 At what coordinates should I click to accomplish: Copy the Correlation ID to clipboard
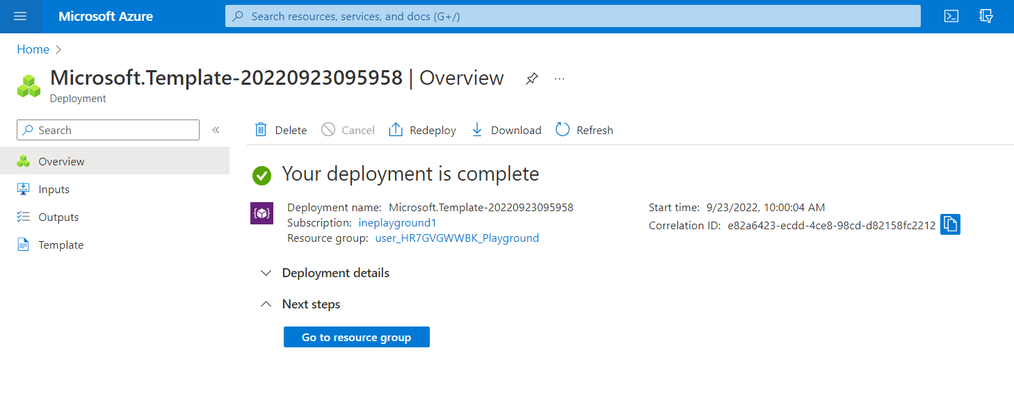point(950,224)
